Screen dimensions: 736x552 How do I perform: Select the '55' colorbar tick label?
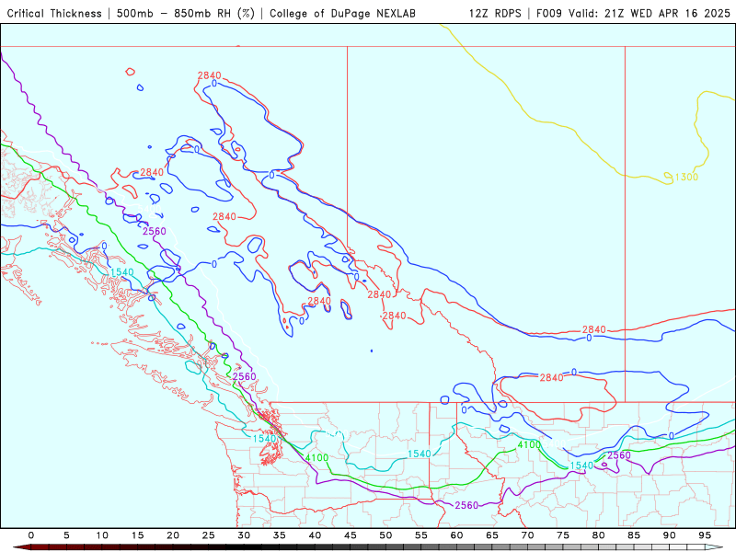pos(421,535)
